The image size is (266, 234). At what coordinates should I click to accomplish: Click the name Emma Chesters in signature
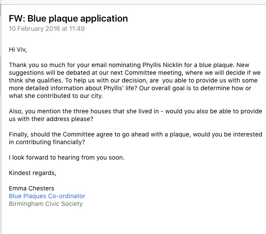pos(32,189)
